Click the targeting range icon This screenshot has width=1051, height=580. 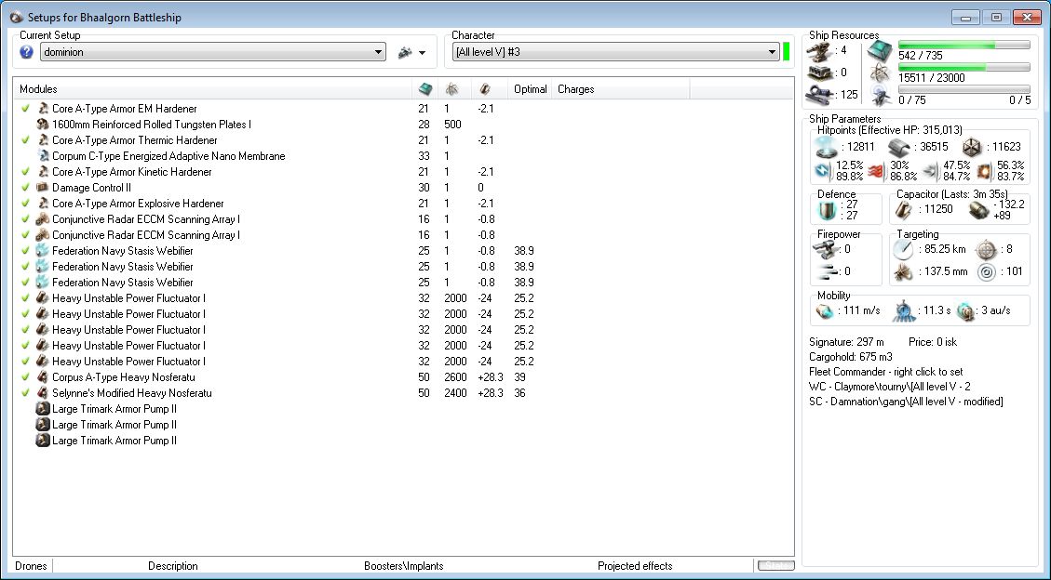pos(903,249)
